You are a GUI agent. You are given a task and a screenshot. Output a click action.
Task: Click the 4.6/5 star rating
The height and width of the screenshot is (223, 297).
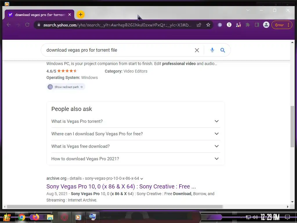61,71
